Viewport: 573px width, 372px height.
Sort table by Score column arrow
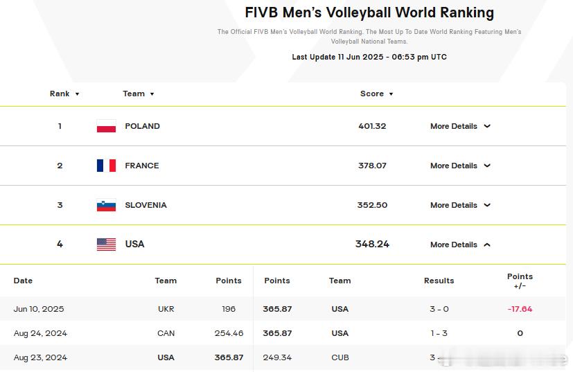pos(391,94)
